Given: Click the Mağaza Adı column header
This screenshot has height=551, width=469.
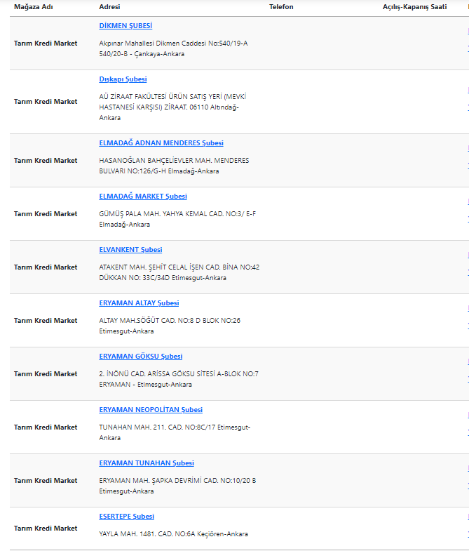Looking at the screenshot, I should coord(34,7).
